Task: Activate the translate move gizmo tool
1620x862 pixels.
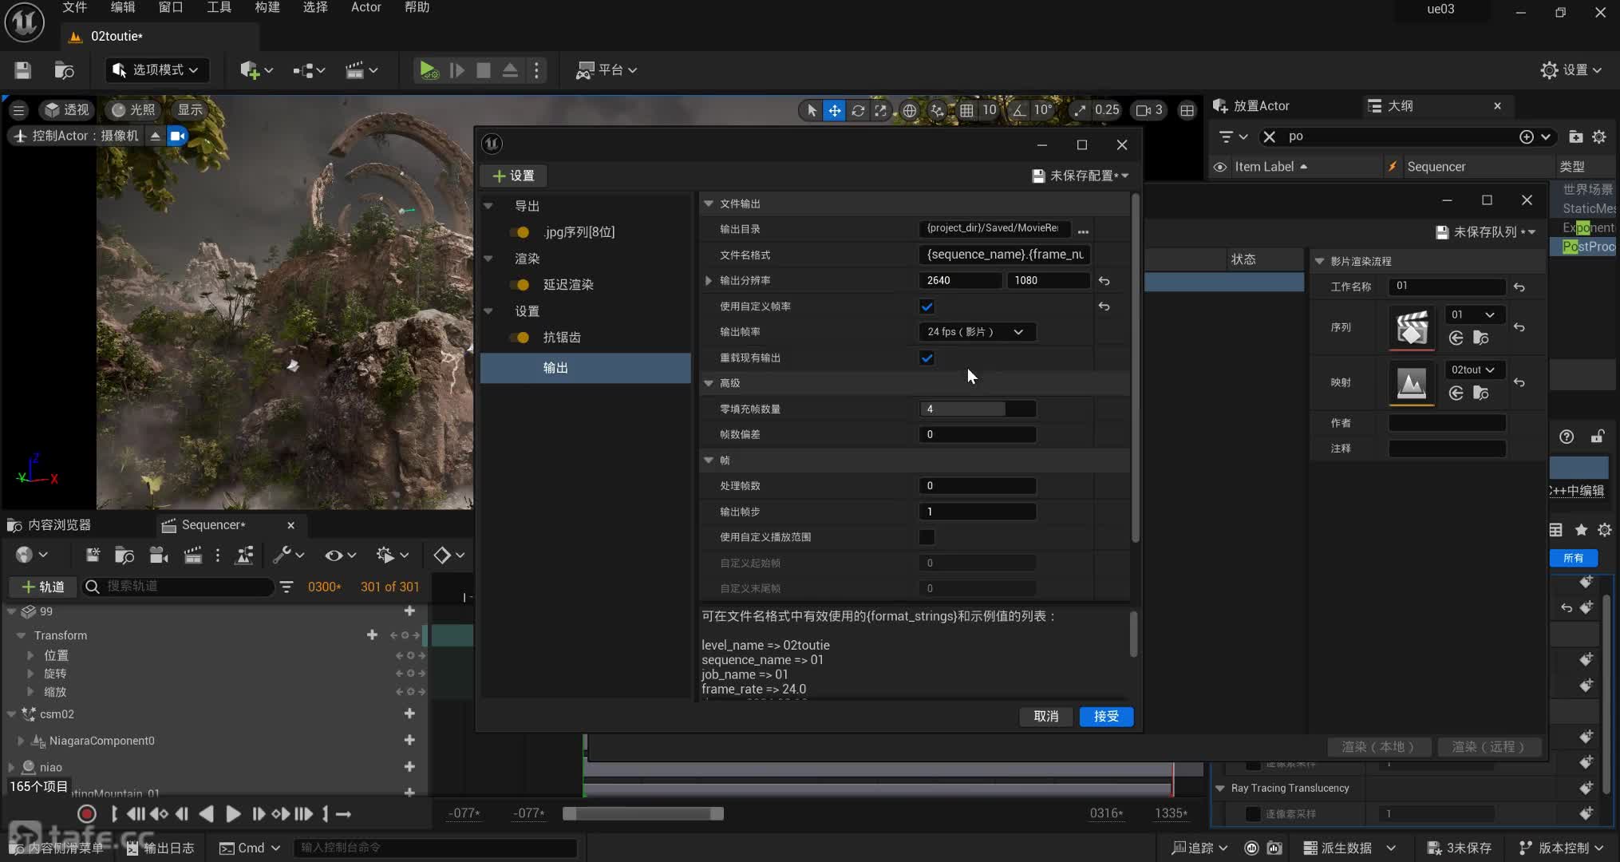Action: 834,111
